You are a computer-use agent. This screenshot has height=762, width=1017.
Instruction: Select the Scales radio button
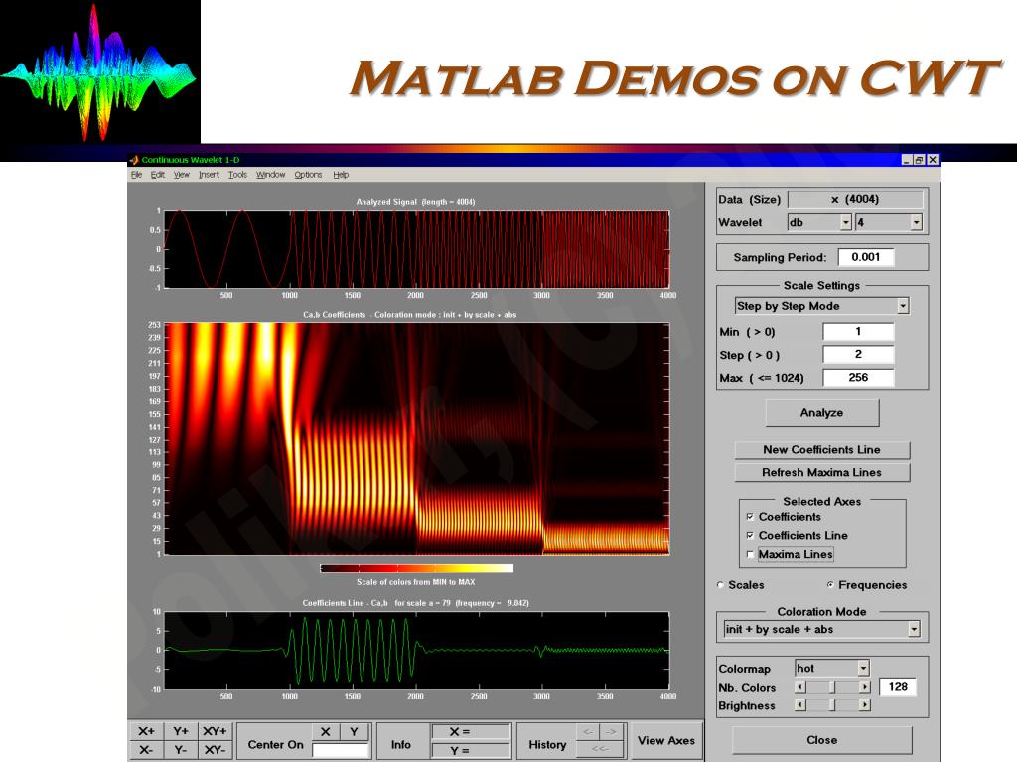tap(721, 585)
